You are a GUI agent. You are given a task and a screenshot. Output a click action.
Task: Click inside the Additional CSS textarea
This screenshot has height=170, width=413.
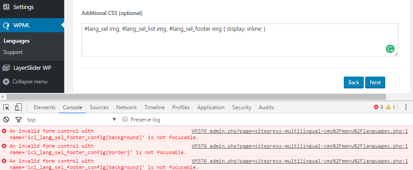(240, 40)
